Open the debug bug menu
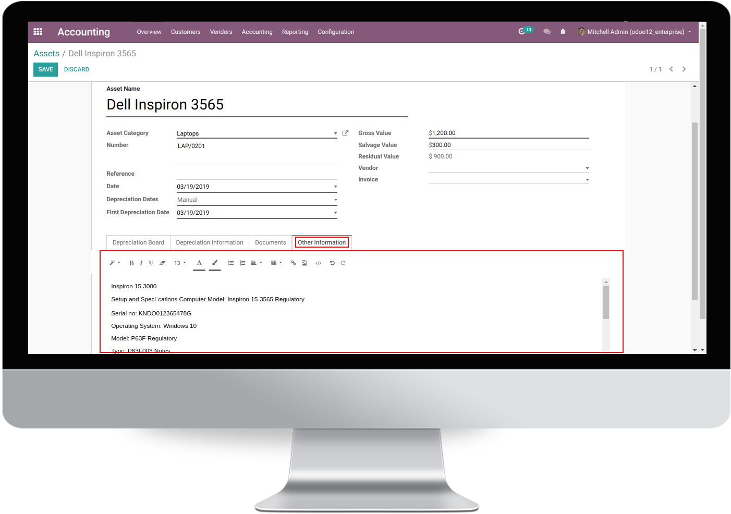Viewport: 731px width, 514px height. pos(563,32)
